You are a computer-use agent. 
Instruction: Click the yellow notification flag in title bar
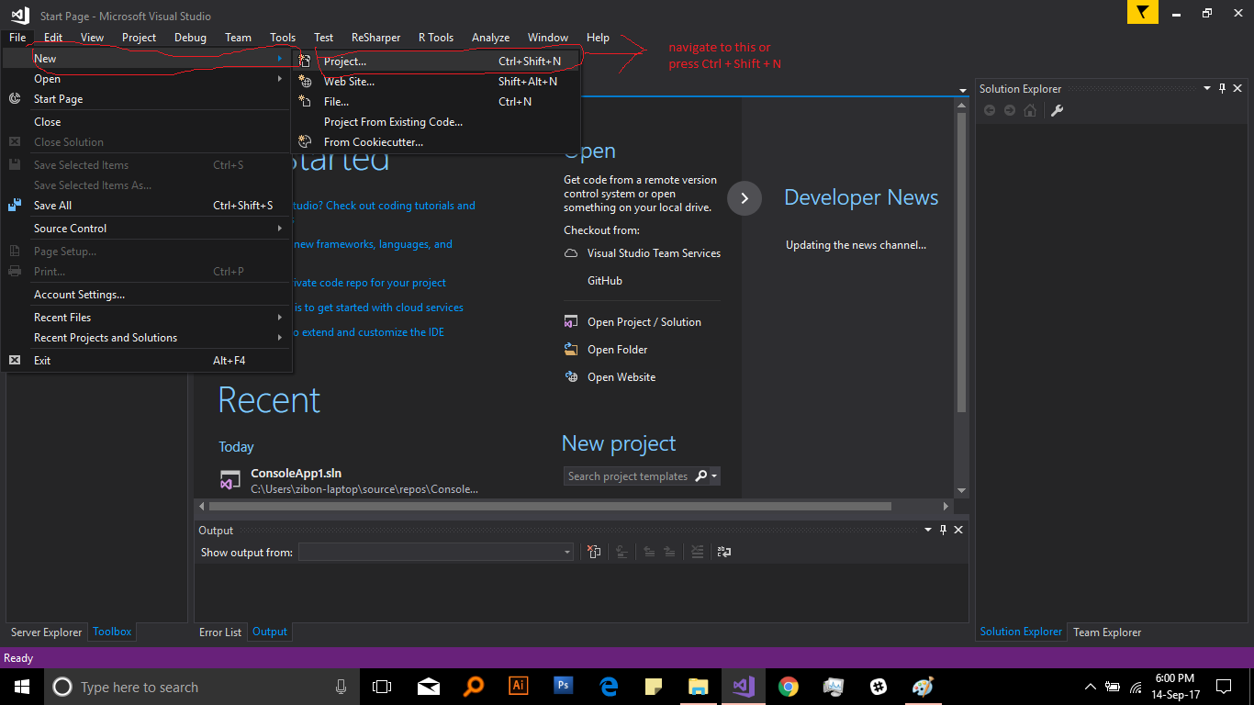pyautogui.click(x=1142, y=12)
